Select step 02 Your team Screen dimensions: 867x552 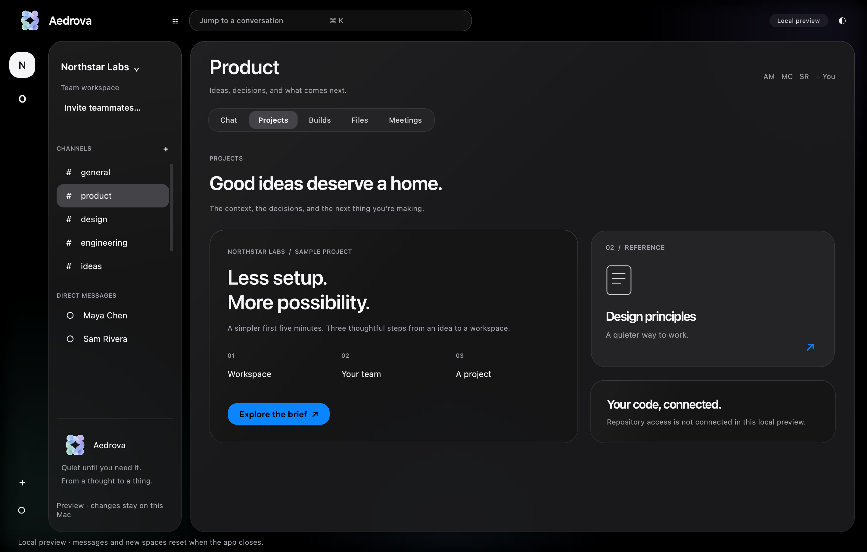click(361, 365)
